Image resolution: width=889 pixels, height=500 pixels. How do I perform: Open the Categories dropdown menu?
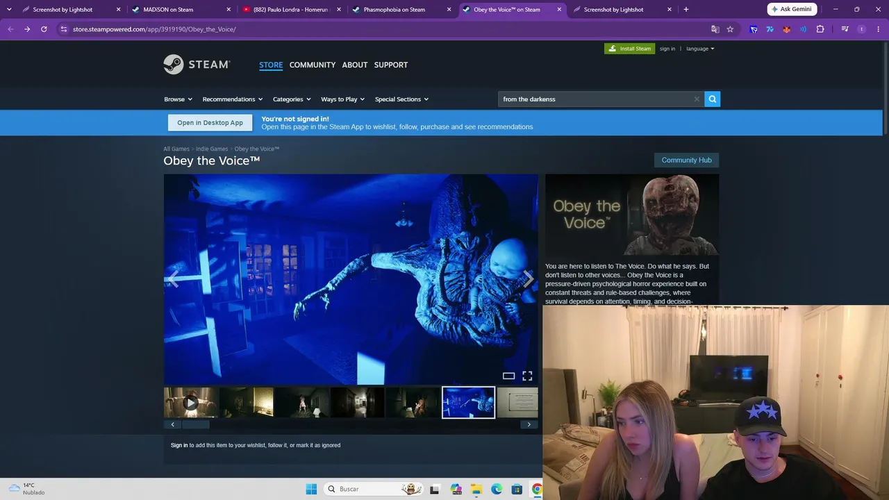pyautogui.click(x=292, y=99)
